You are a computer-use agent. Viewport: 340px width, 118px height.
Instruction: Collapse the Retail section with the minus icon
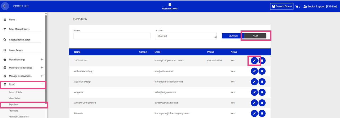(x=42, y=84)
